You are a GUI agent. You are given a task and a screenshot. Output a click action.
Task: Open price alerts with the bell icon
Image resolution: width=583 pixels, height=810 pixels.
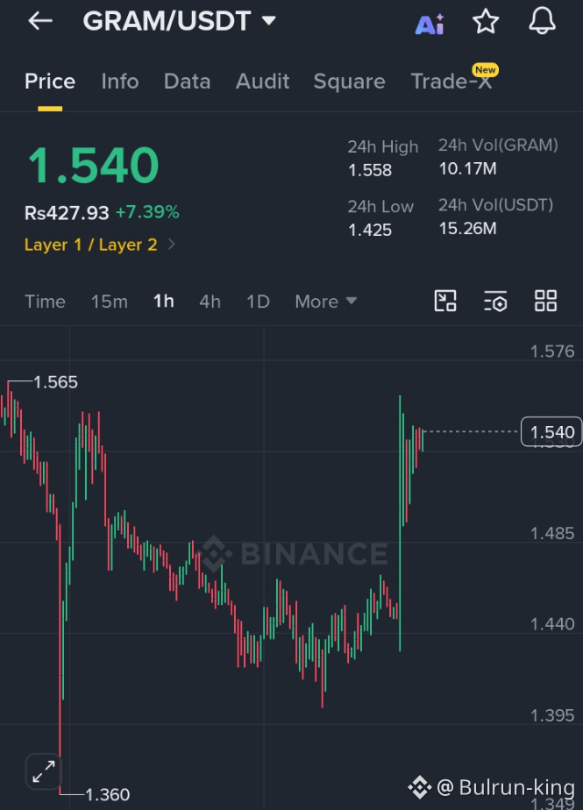point(542,22)
